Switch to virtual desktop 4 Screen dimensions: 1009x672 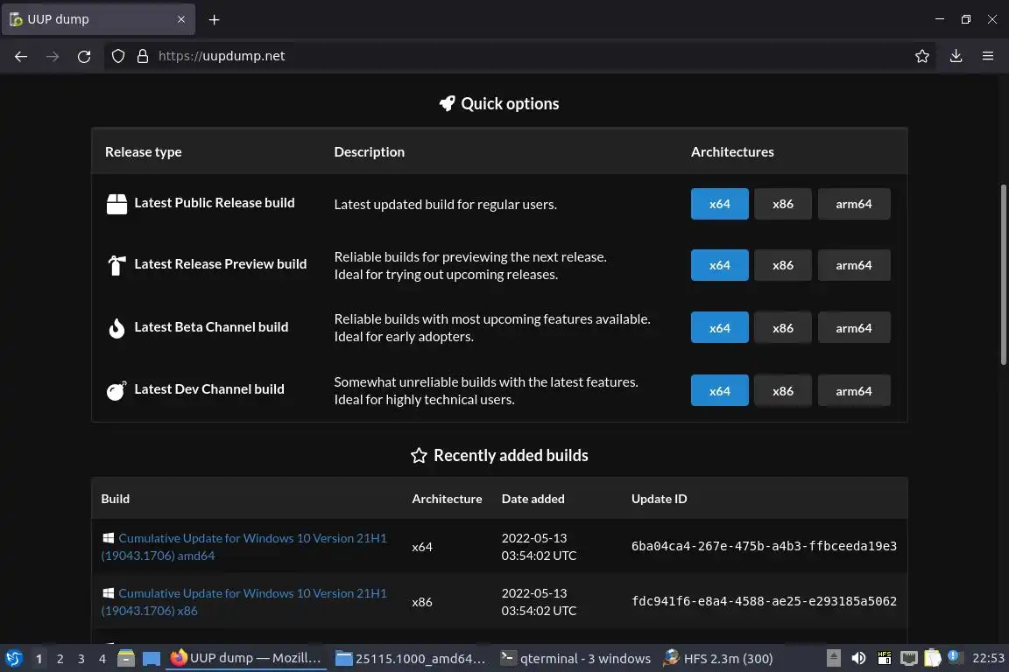point(102,659)
